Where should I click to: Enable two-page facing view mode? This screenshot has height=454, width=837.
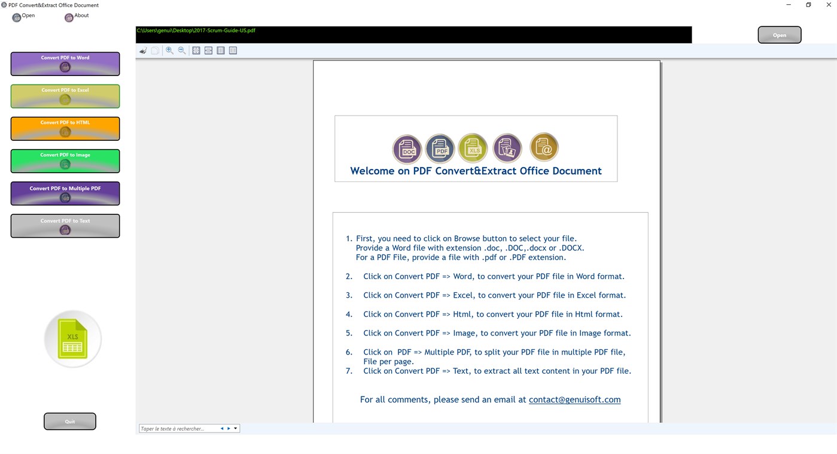[x=233, y=50]
